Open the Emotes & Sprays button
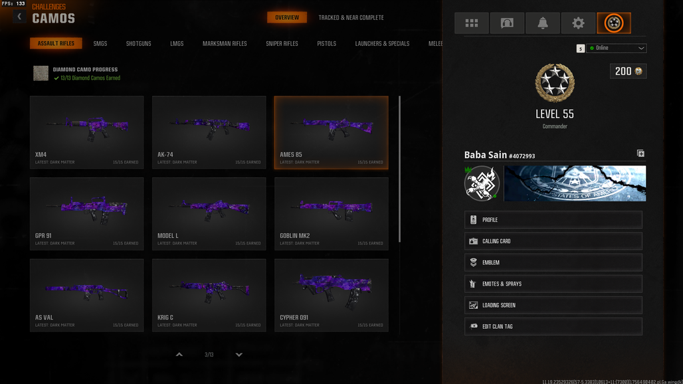The width and height of the screenshot is (683, 384). click(x=553, y=284)
